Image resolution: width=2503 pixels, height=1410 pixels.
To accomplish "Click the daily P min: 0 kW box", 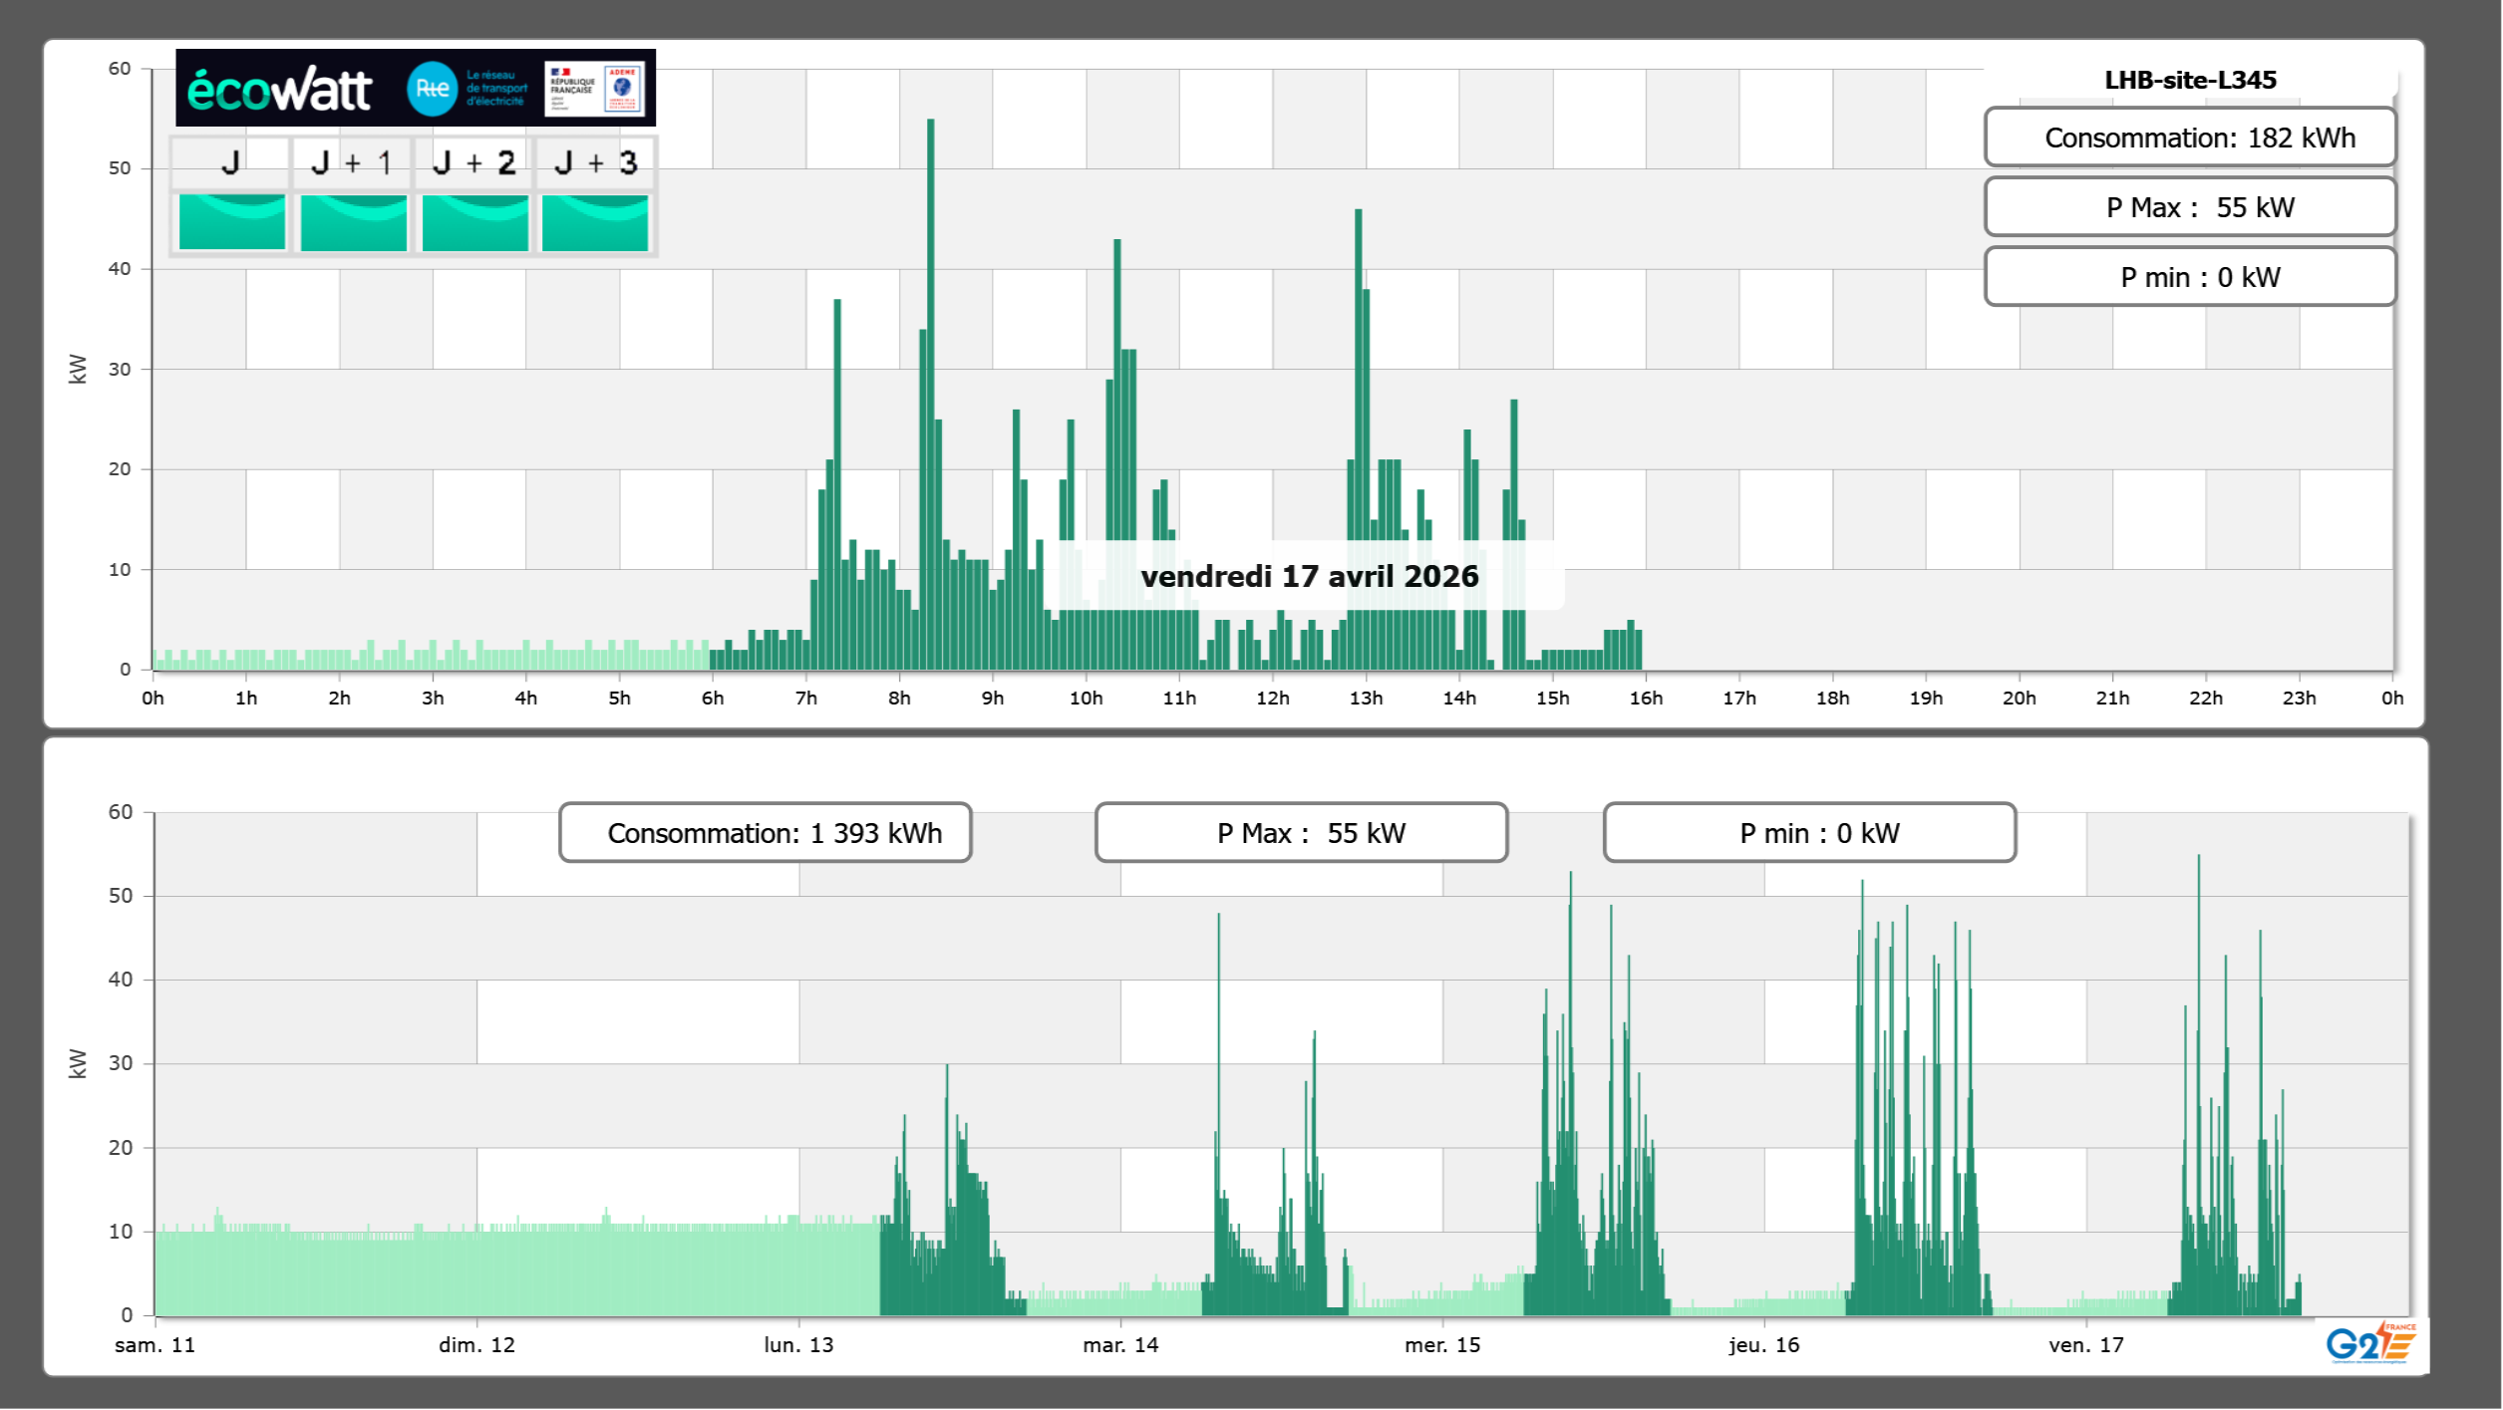I will 2189,277.
